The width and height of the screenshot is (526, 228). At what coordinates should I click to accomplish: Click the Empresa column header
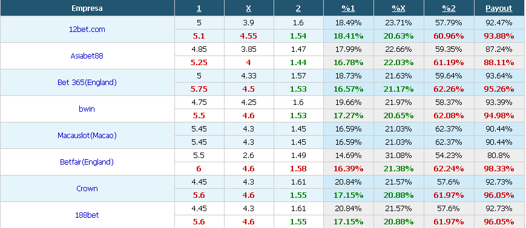[x=87, y=8]
